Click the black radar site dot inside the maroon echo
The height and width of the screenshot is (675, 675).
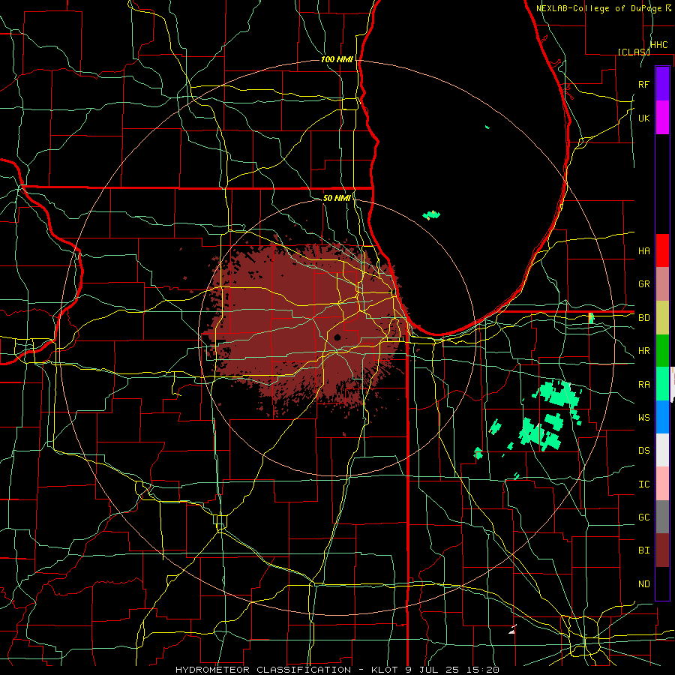(337, 337)
